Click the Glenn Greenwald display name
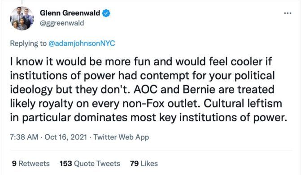This screenshot has width=305, height=175. pyautogui.click(x=70, y=13)
